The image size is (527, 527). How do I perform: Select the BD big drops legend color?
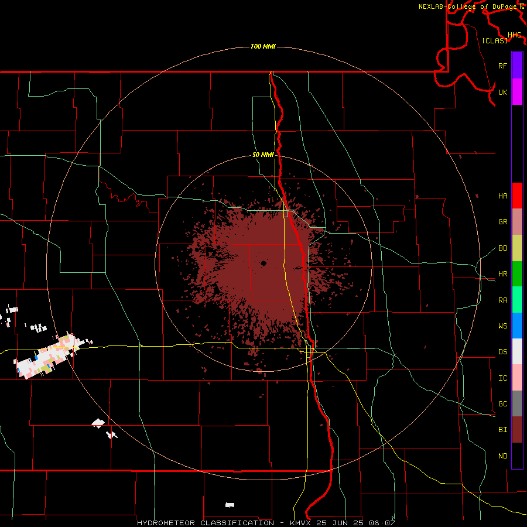[517, 248]
